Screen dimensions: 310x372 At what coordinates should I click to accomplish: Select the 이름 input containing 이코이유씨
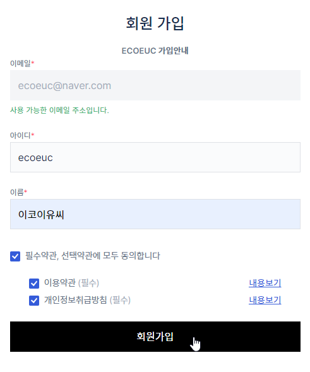(155, 214)
